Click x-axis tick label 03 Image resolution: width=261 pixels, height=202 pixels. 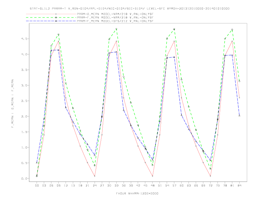44,185
